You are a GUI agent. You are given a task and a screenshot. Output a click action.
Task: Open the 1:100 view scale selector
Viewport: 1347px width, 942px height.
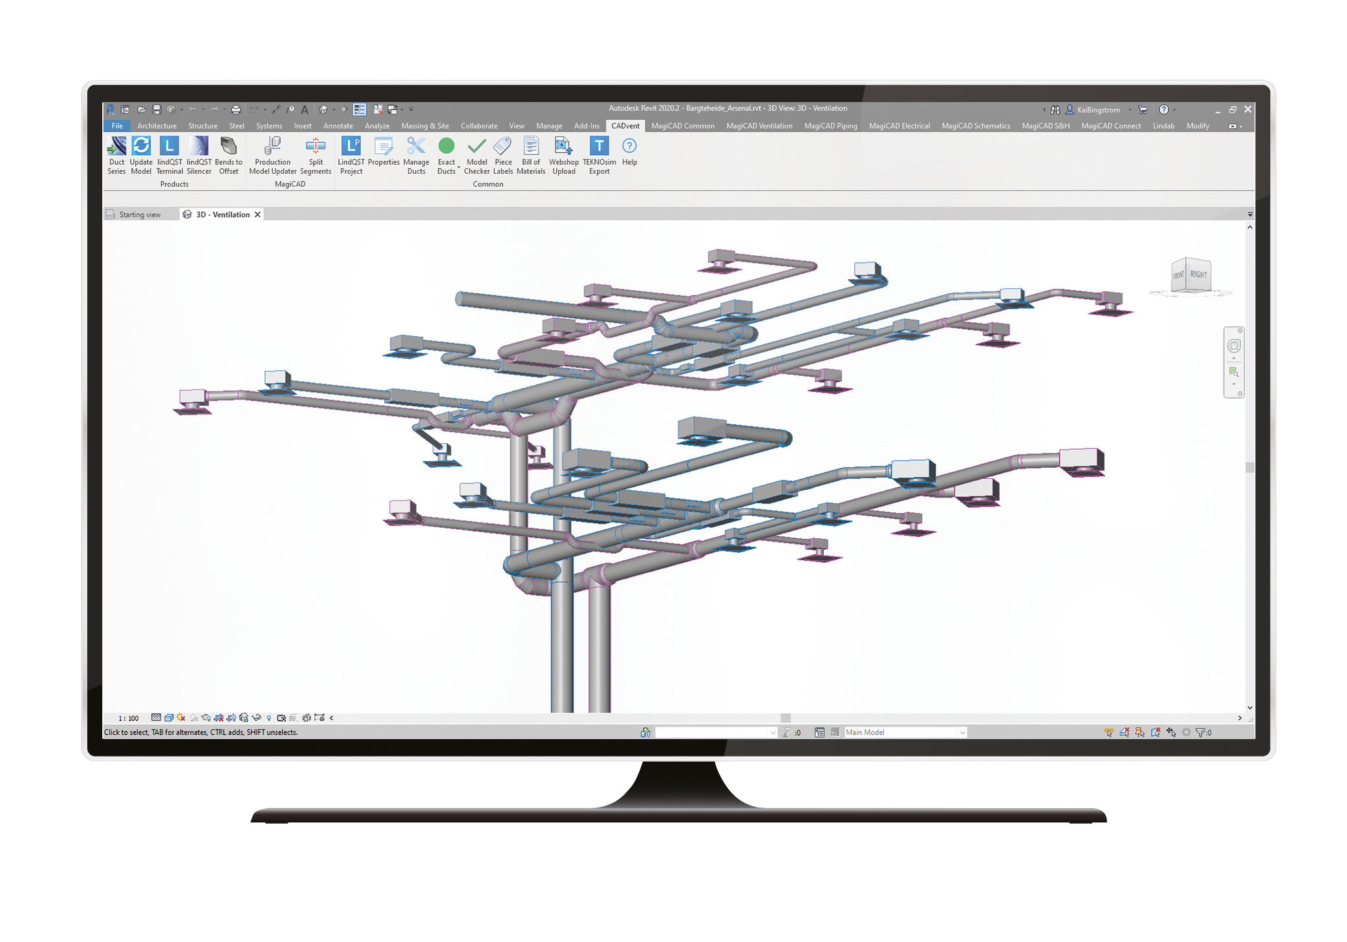[x=128, y=718]
